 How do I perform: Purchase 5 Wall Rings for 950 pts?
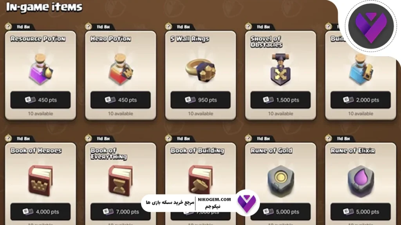point(200,100)
